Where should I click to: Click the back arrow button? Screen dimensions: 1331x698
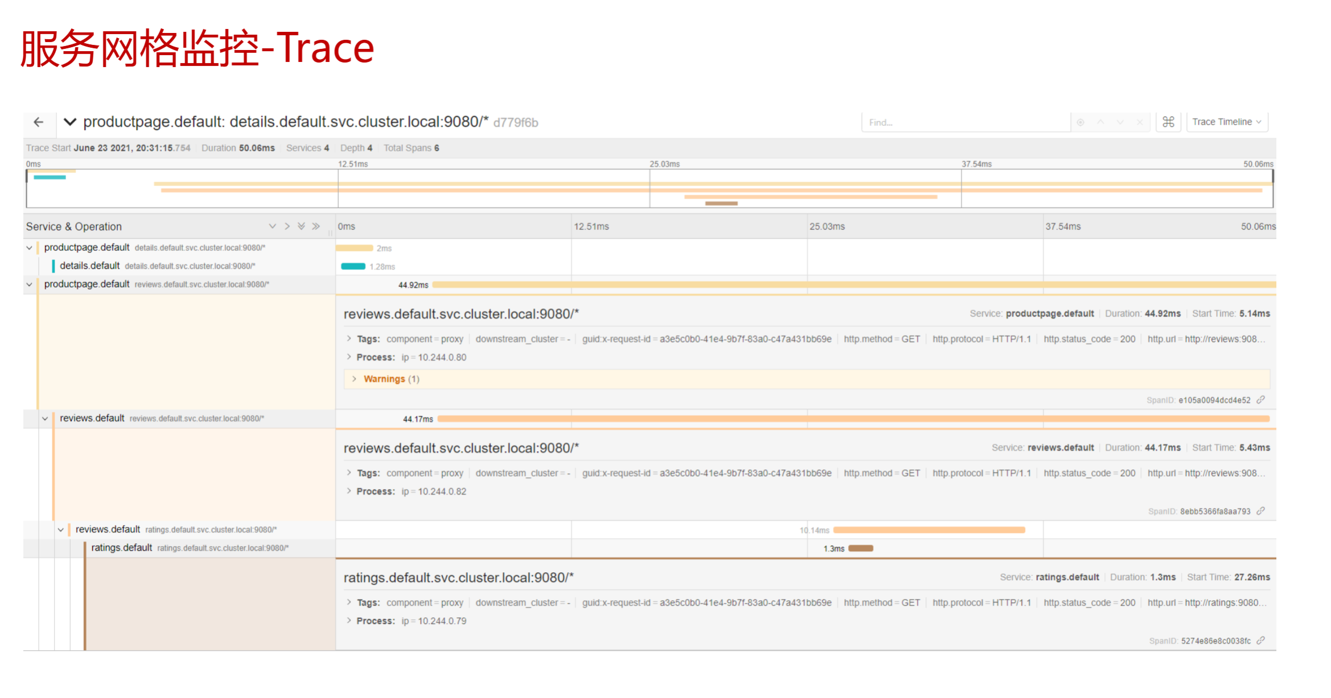38,122
